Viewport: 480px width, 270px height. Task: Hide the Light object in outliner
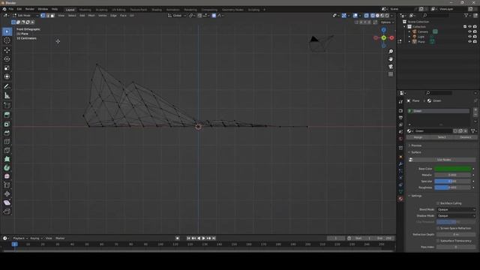(x=470, y=37)
